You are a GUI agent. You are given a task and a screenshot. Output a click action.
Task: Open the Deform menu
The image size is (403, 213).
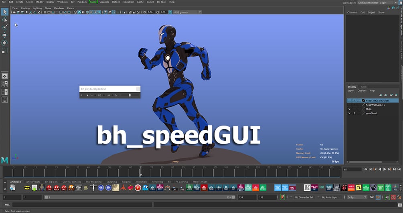tap(116, 2)
